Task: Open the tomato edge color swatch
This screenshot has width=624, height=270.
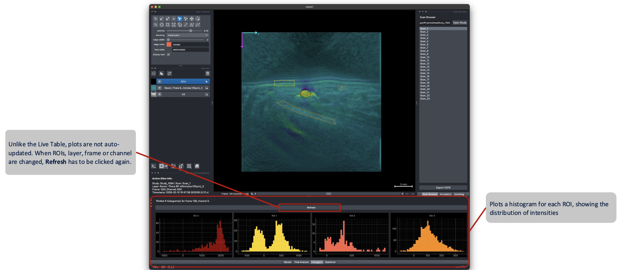Action: 169,45
